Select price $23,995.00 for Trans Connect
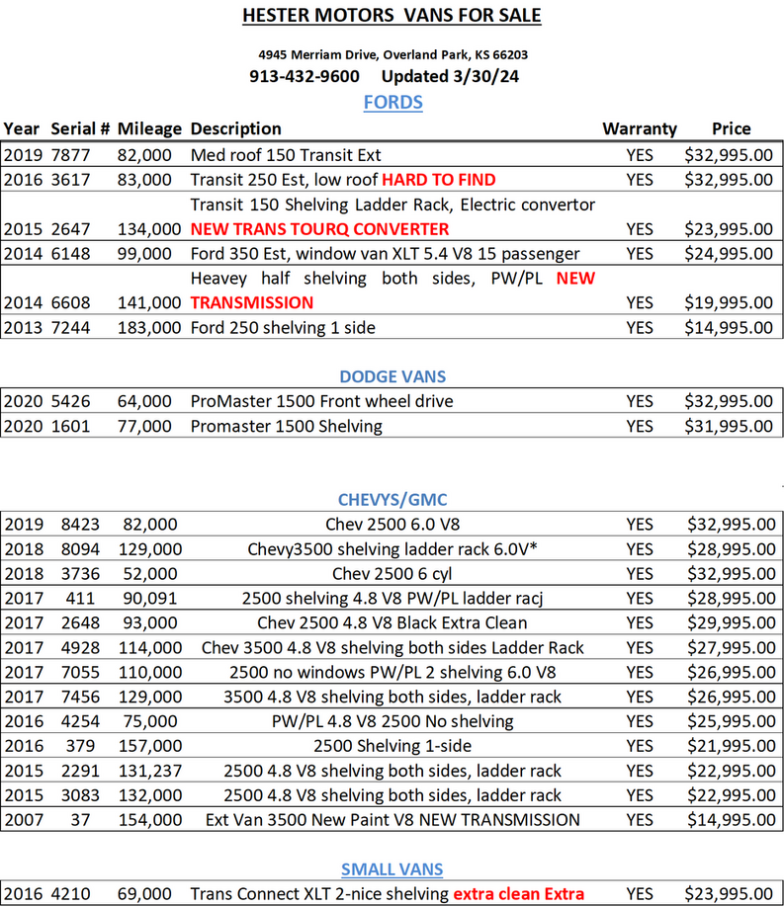 (x=729, y=894)
